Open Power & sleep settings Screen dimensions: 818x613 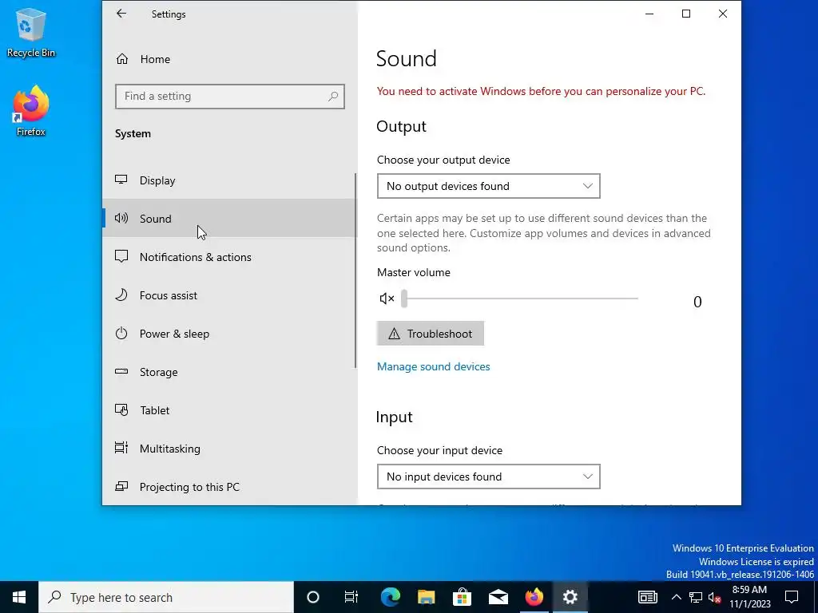pyautogui.click(x=228, y=334)
